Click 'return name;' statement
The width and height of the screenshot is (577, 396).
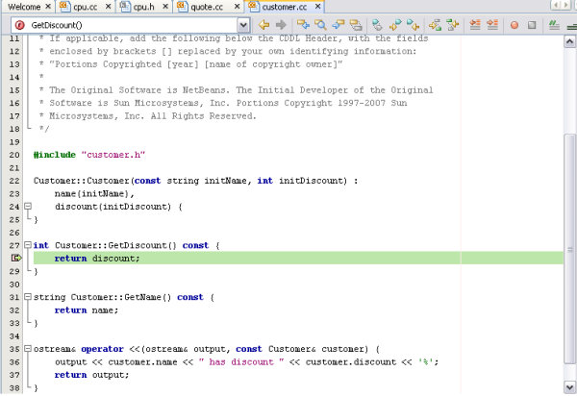[x=87, y=309]
